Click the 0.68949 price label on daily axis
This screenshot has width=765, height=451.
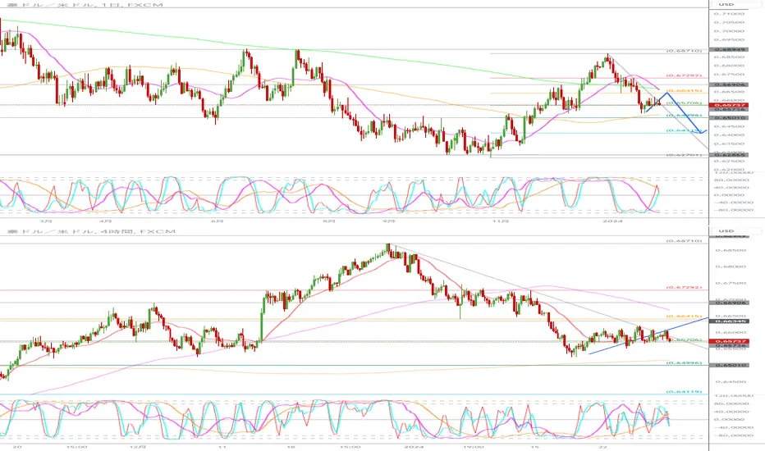[x=729, y=50]
